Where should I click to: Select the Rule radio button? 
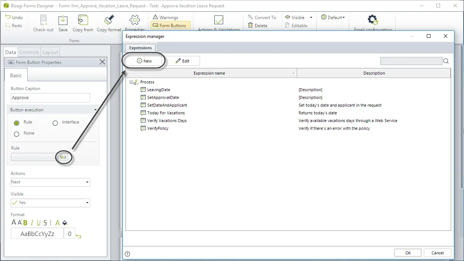tap(17, 123)
